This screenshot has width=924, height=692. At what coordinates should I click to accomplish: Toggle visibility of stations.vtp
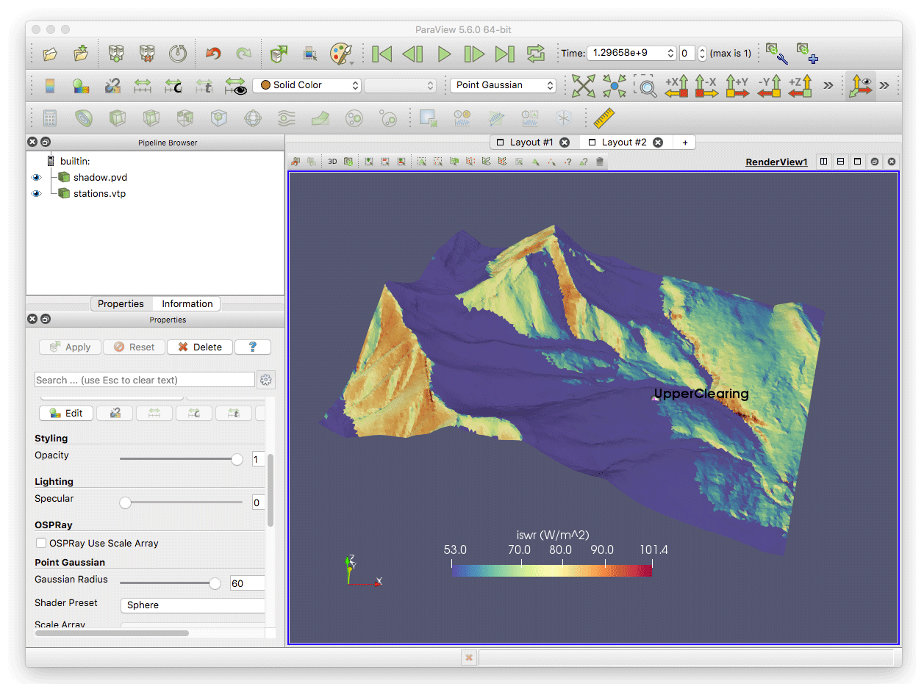[x=36, y=194]
